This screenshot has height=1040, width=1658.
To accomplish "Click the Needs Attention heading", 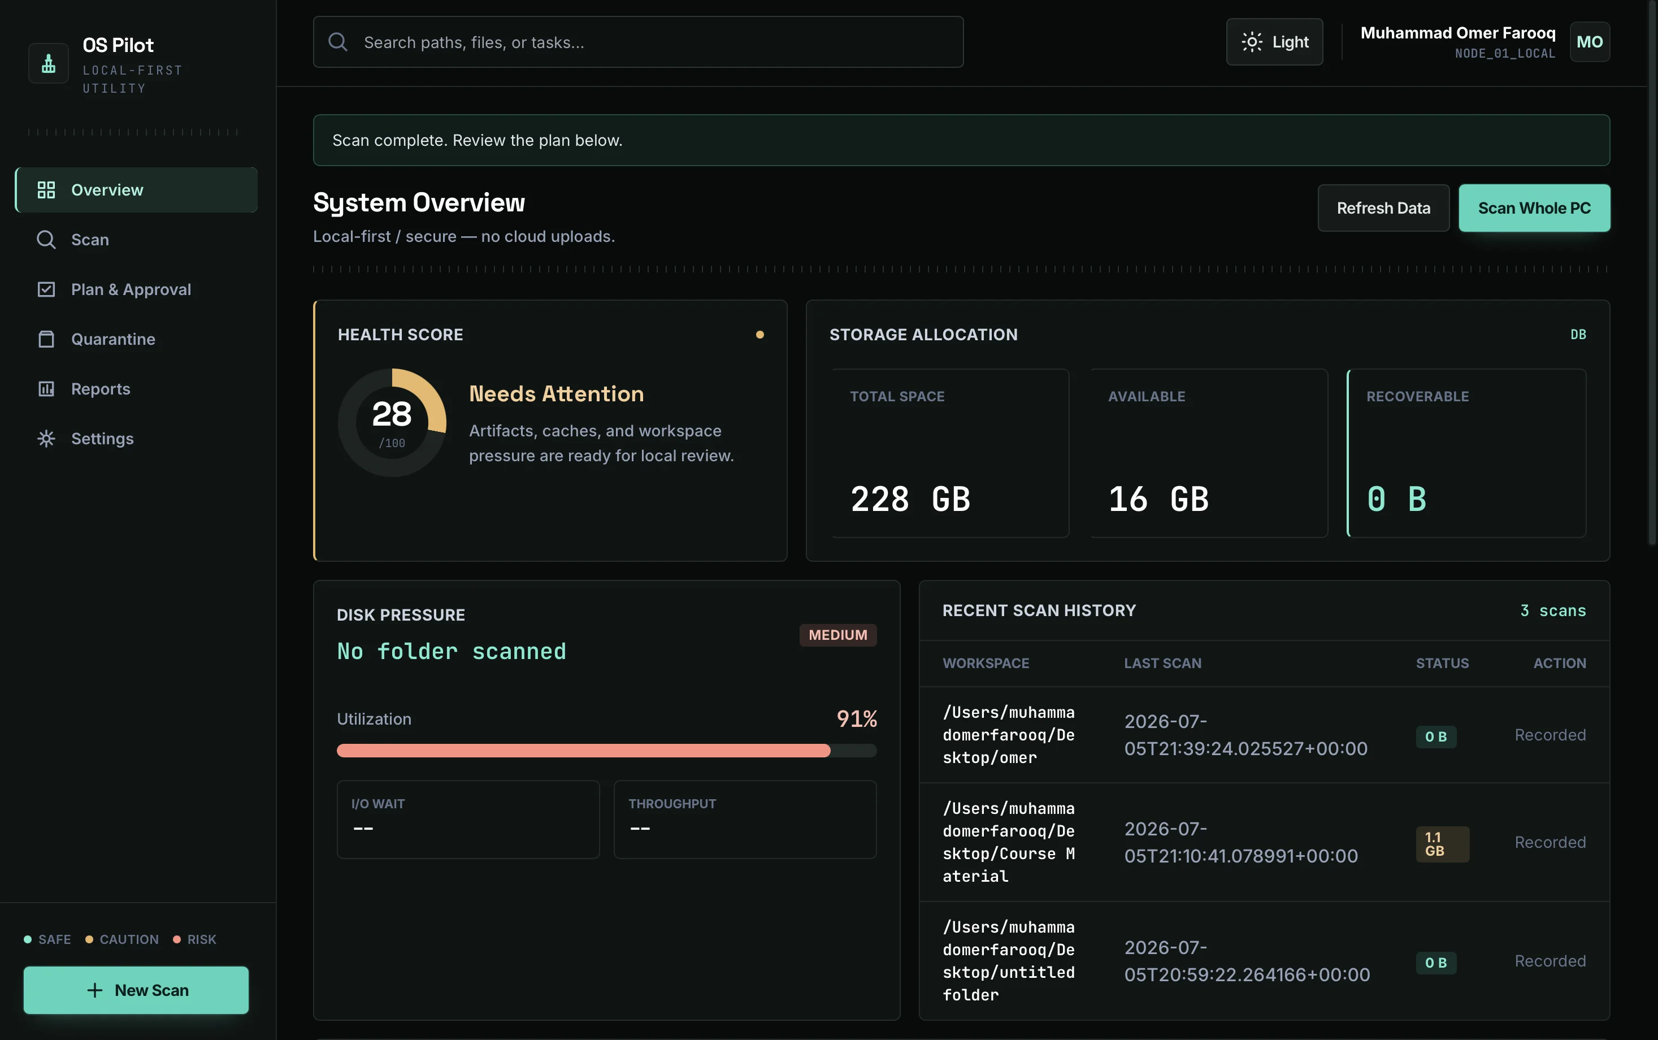I will pyautogui.click(x=555, y=393).
